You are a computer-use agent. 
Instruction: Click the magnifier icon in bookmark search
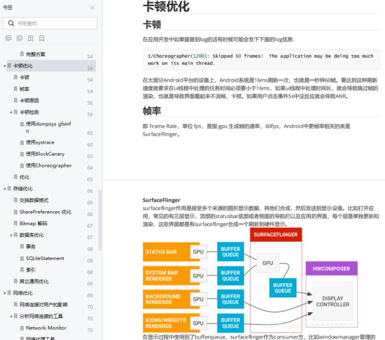pyautogui.click(x=11, y=24)
